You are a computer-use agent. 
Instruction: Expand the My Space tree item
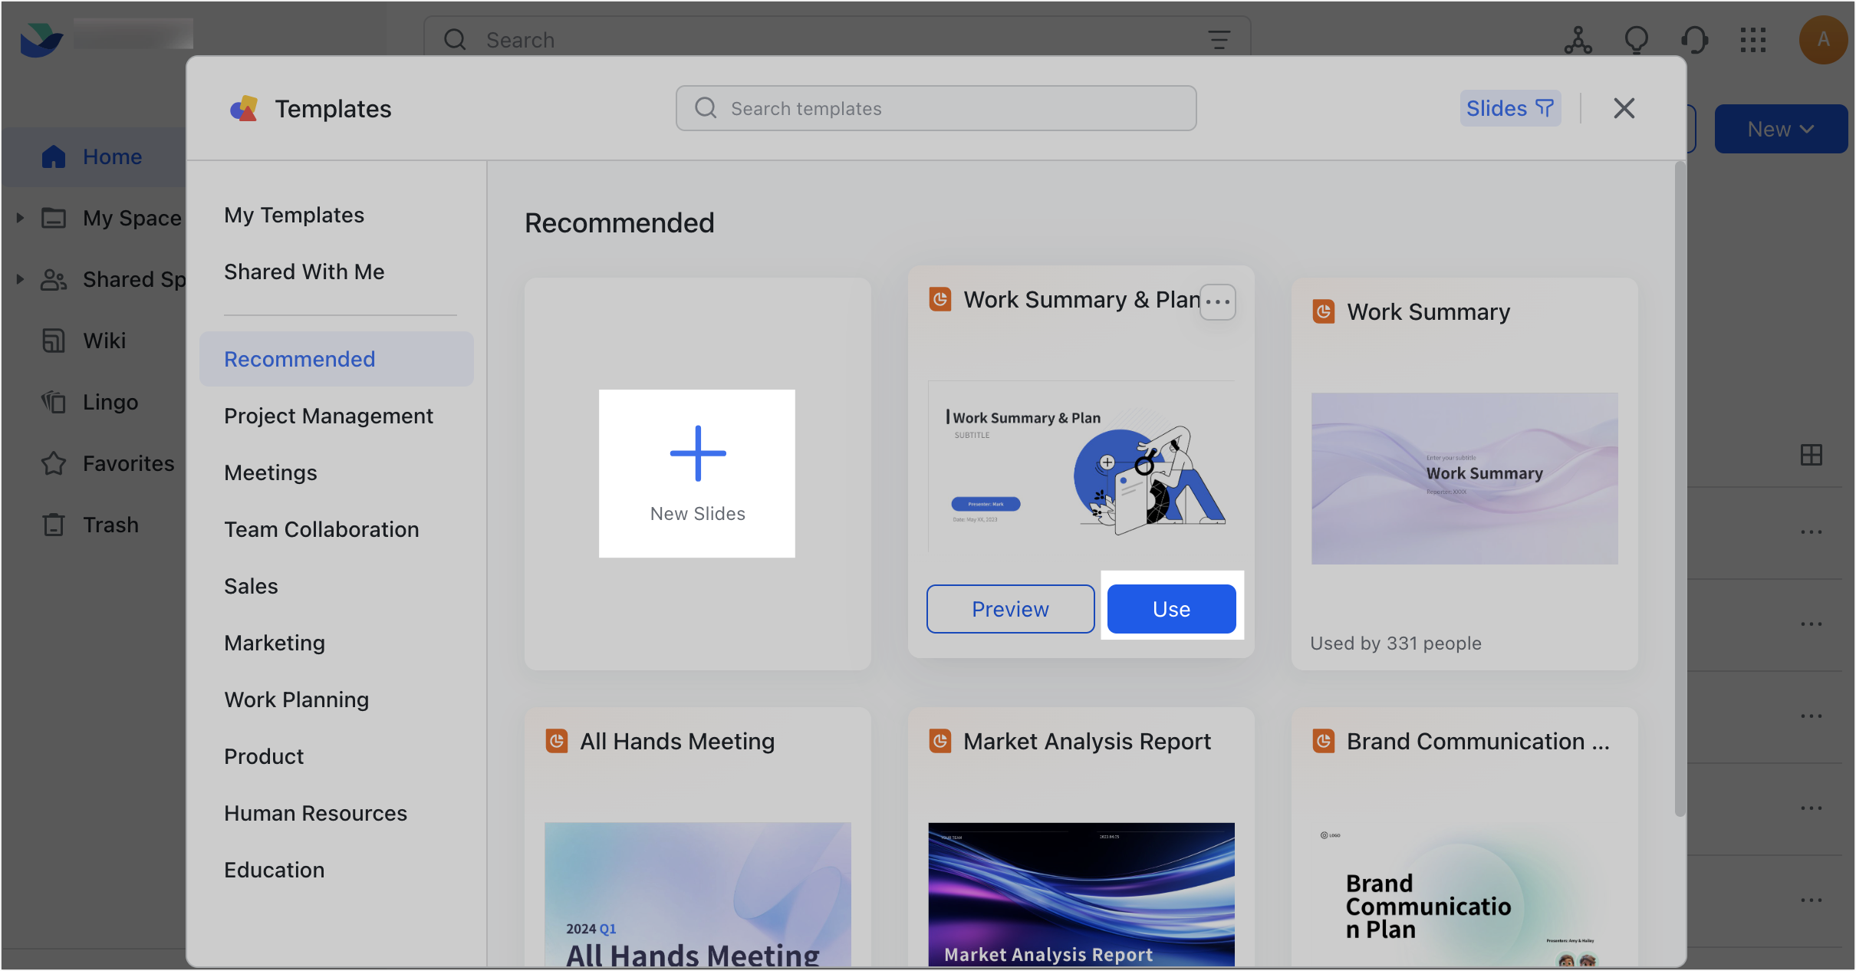click(x=20, y=218)
